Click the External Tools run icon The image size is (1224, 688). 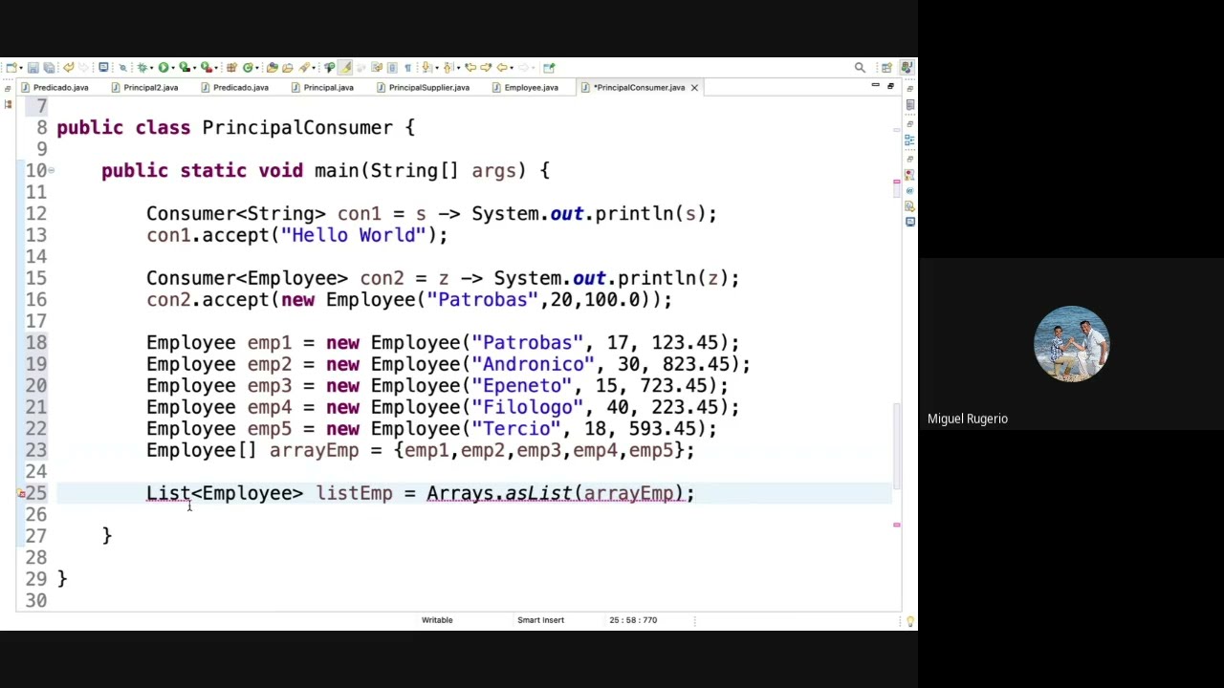[x=205, y=68]
